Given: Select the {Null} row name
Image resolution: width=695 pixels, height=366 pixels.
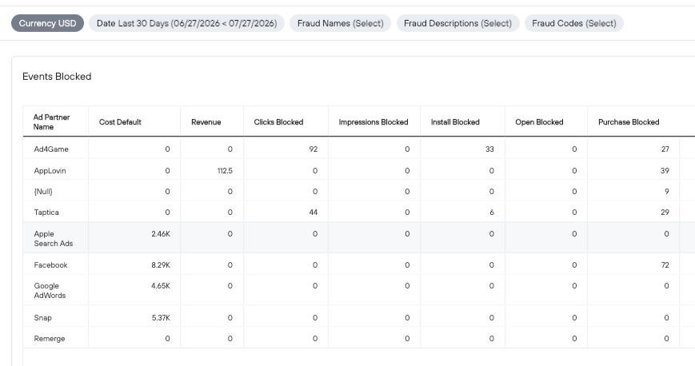Looking at the screenshot, I should pyautogui.click(x=43, y=192).
